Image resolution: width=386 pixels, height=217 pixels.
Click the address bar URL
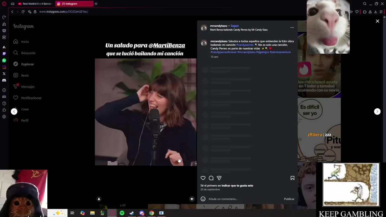click(x=64, y=12)
